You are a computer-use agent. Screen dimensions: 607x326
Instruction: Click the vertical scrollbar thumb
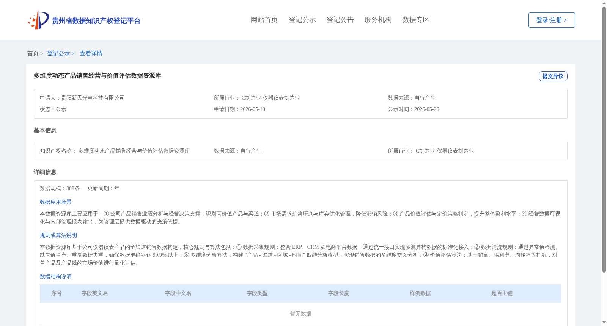click(604, 139)
